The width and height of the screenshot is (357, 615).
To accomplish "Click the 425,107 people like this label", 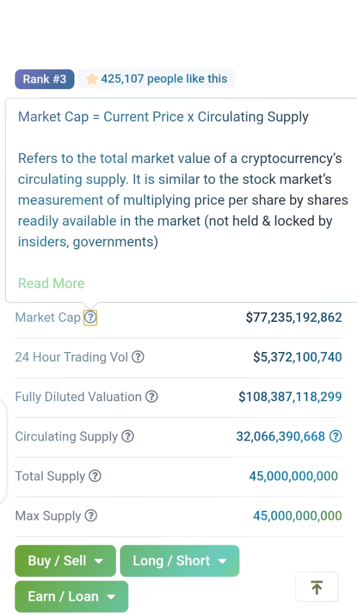I will (x=164, y=79).
